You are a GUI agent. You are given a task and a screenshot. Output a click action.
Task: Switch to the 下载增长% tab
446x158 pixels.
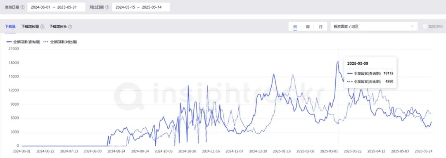point(58,26)
